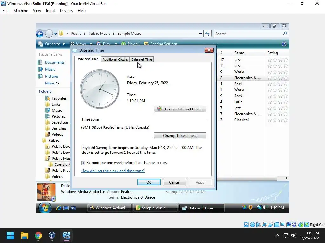Click the audio icon in VirtualBox status bar
The width and height of the screenshot is (325, 243).
[258, 225]
